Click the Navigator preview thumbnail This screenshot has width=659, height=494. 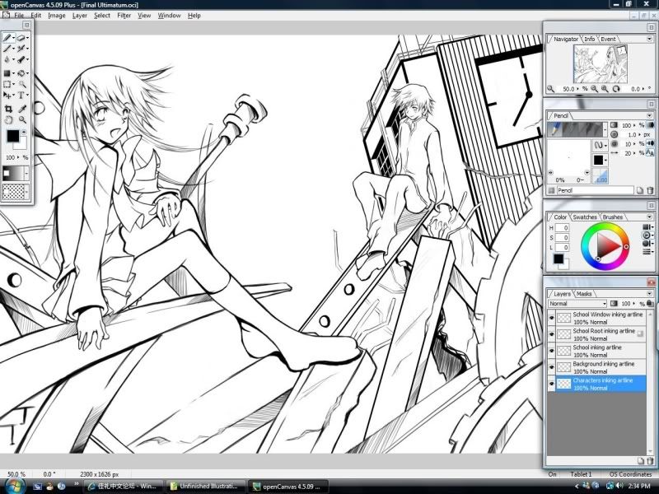(601, 64)
